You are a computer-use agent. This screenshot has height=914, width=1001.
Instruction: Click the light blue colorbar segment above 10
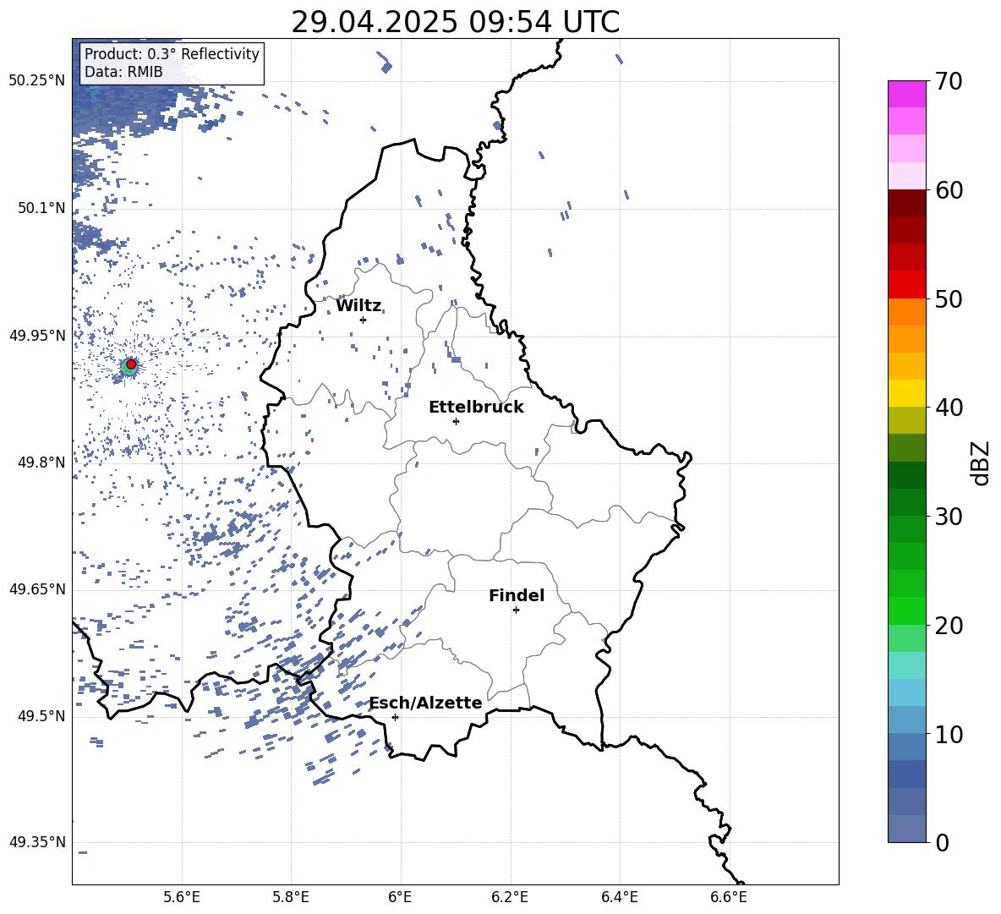pyautogui.click(x=906, y=720)
